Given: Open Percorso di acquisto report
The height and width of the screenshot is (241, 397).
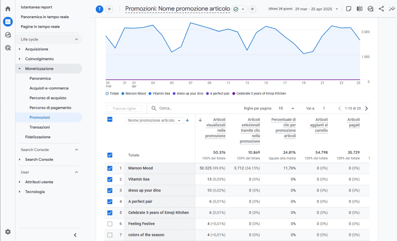Looking at the screenshot, I should point(48,98).
